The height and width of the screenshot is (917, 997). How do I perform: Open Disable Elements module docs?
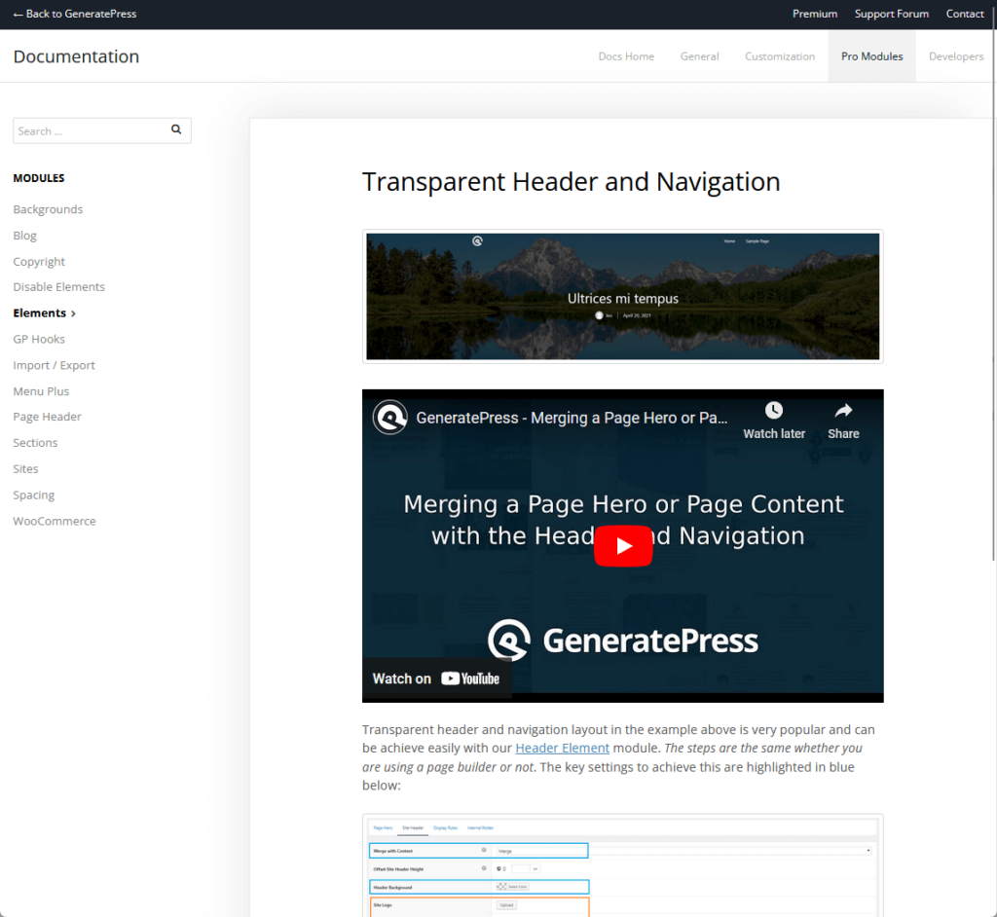tap(58, 287)
